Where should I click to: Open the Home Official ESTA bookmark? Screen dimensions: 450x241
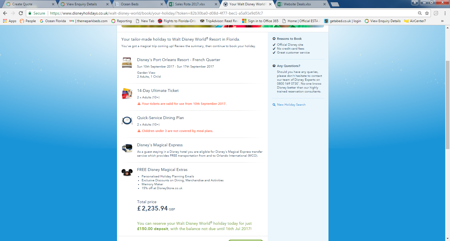(301, 21)
